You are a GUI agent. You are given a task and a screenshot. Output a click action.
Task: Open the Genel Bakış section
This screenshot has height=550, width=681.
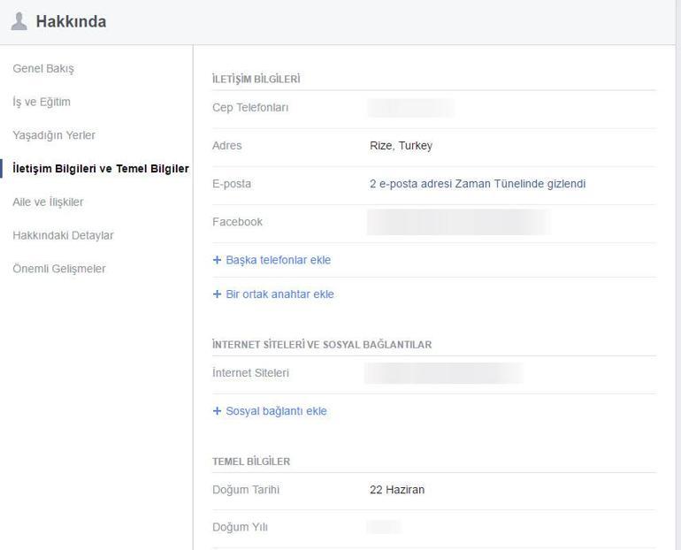click(43, 69)
